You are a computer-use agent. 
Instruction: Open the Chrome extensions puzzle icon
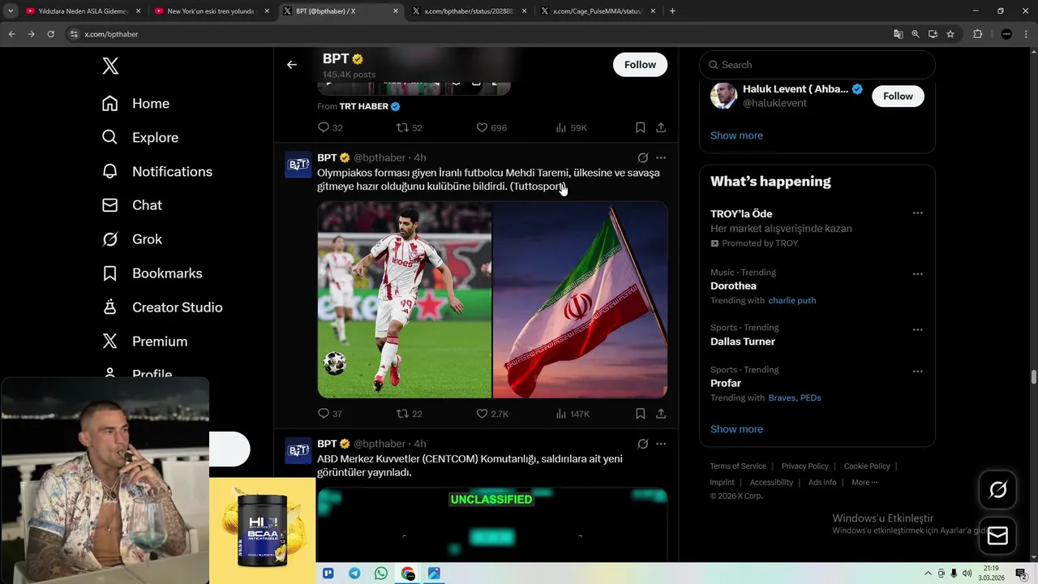[x=977, y=34]
